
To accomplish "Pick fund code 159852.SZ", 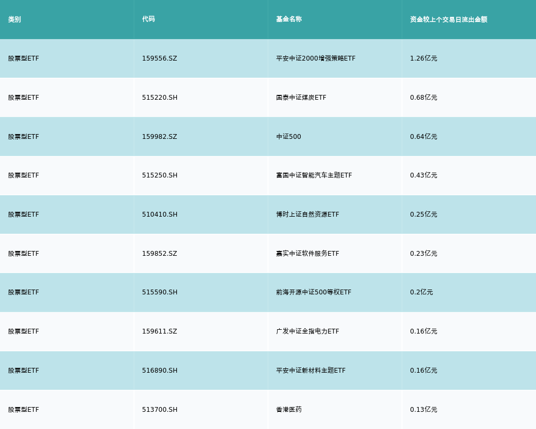I will (x=159, y=254).
